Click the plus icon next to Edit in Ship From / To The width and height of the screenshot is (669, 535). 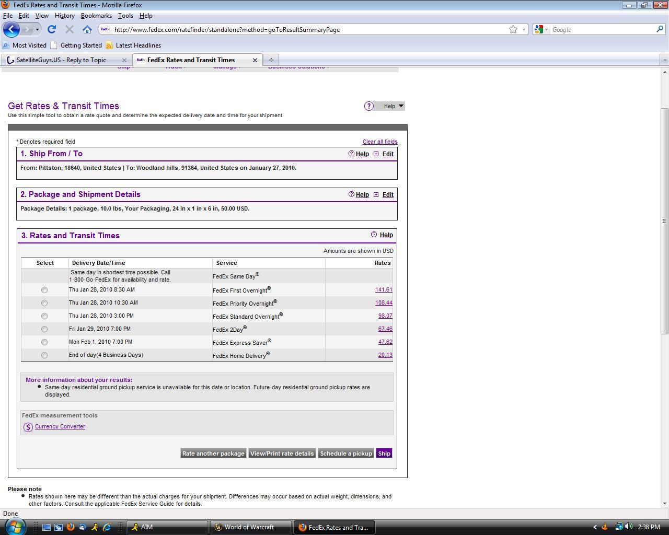(376, 154)
